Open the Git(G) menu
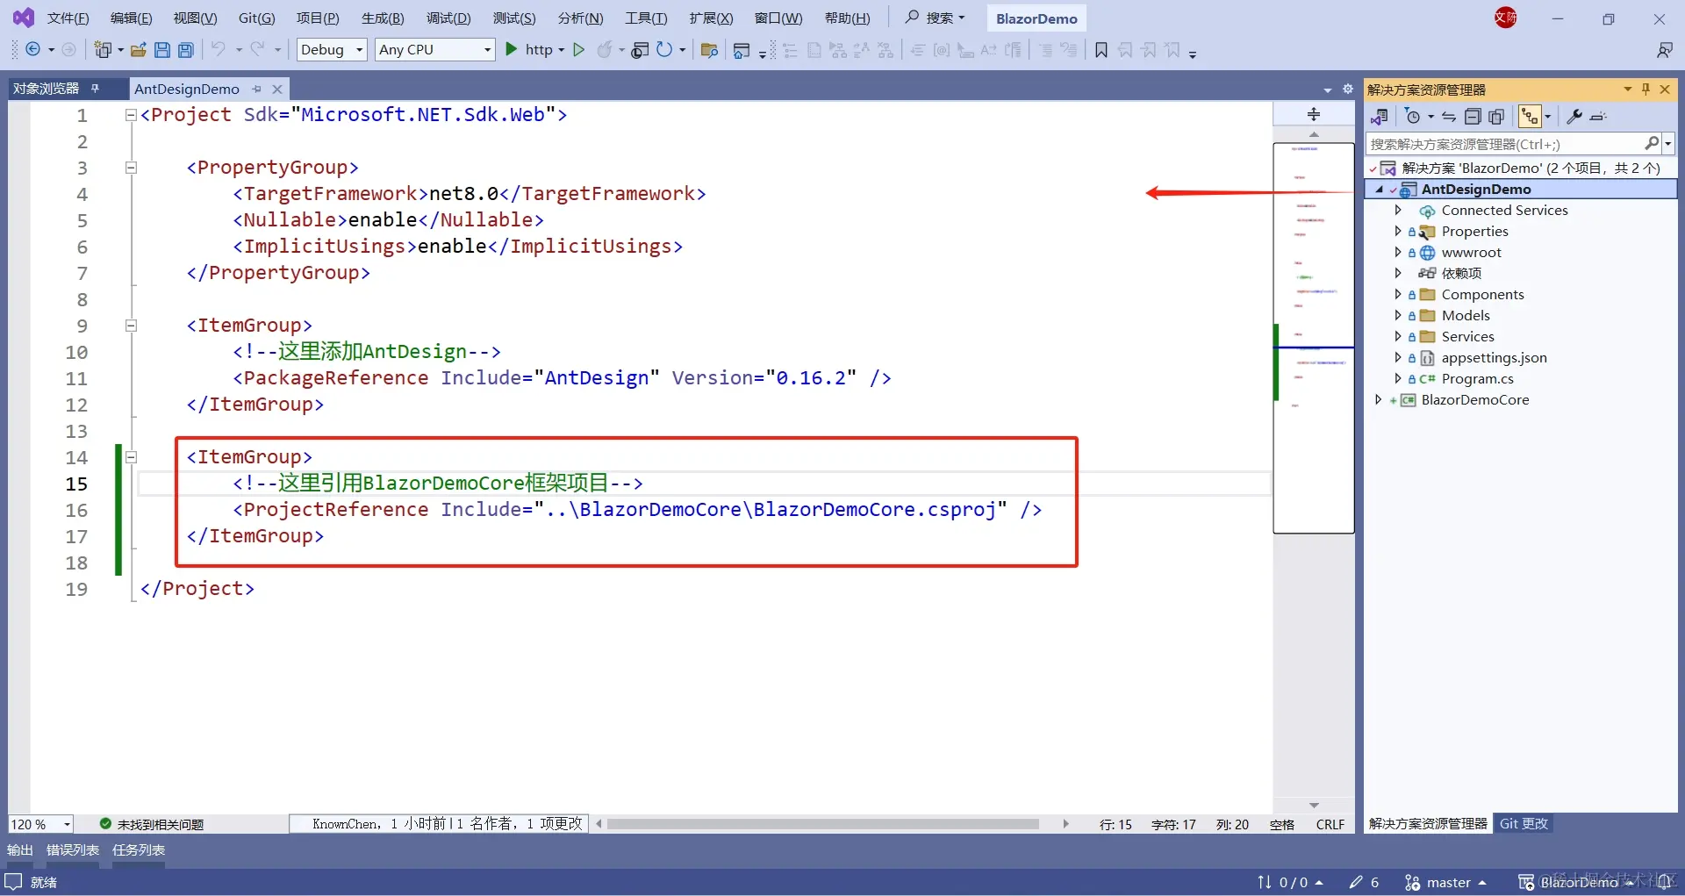The width and height of the screenshot is (1685, 896). 257,18
